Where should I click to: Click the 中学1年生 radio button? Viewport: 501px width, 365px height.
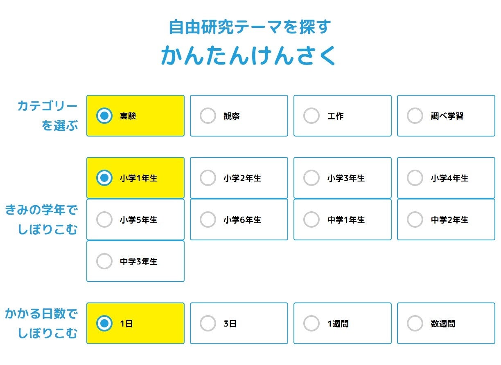[x=311, y=220]
